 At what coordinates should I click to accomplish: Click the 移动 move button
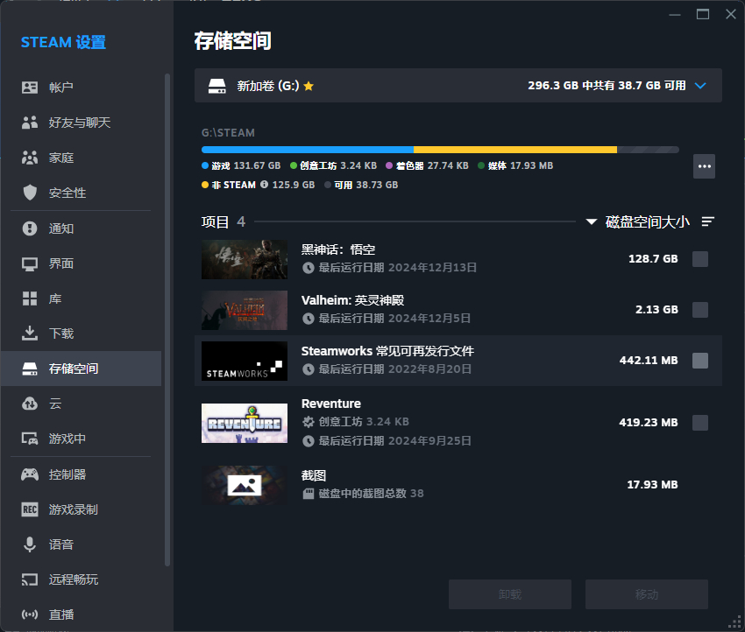tap(647, 594)
